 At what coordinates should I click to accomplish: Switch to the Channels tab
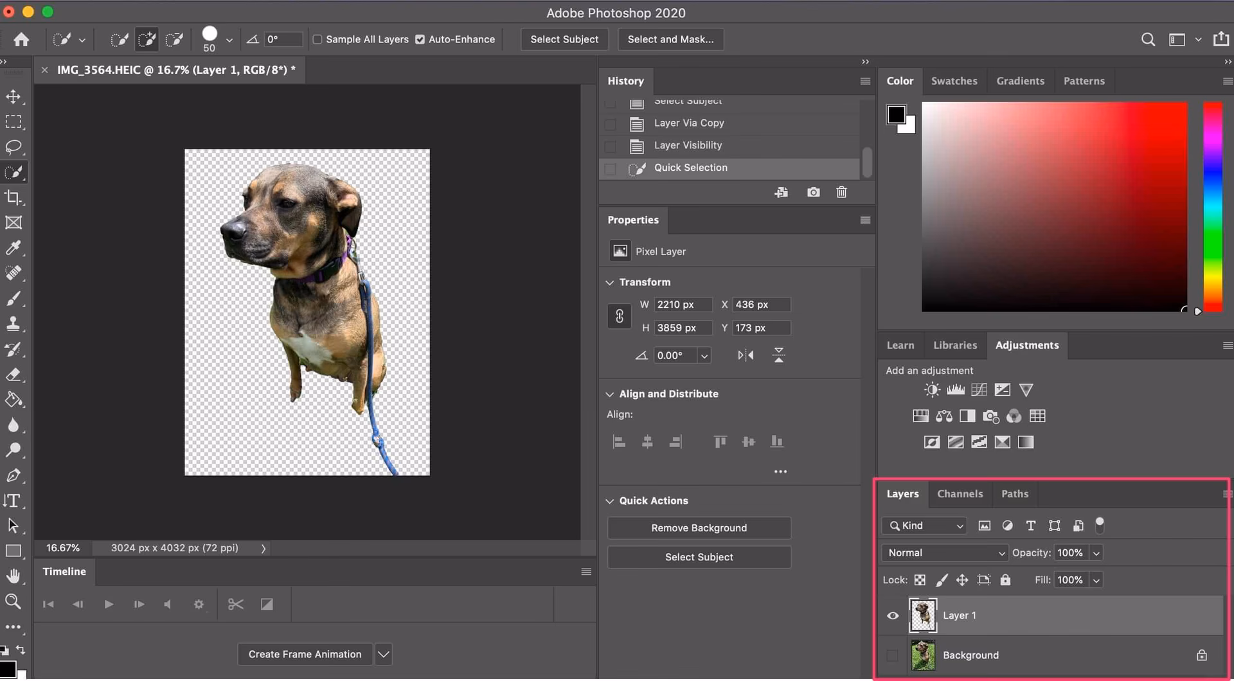[960, 494]
